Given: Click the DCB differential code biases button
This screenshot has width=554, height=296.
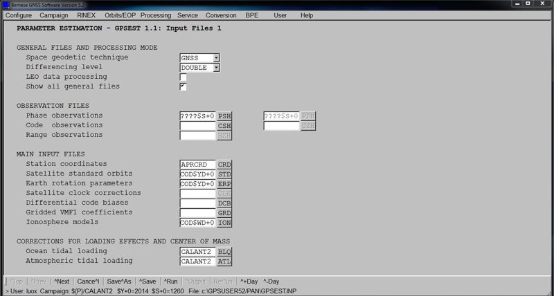Looking at the screenshot, I should point(224,203).
